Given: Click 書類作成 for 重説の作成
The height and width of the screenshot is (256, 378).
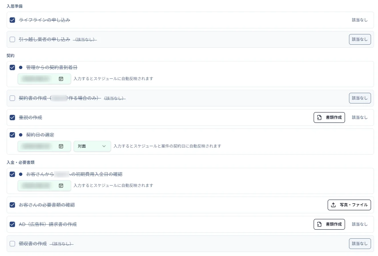Looking at the screenshot, I should pos(329,117).
